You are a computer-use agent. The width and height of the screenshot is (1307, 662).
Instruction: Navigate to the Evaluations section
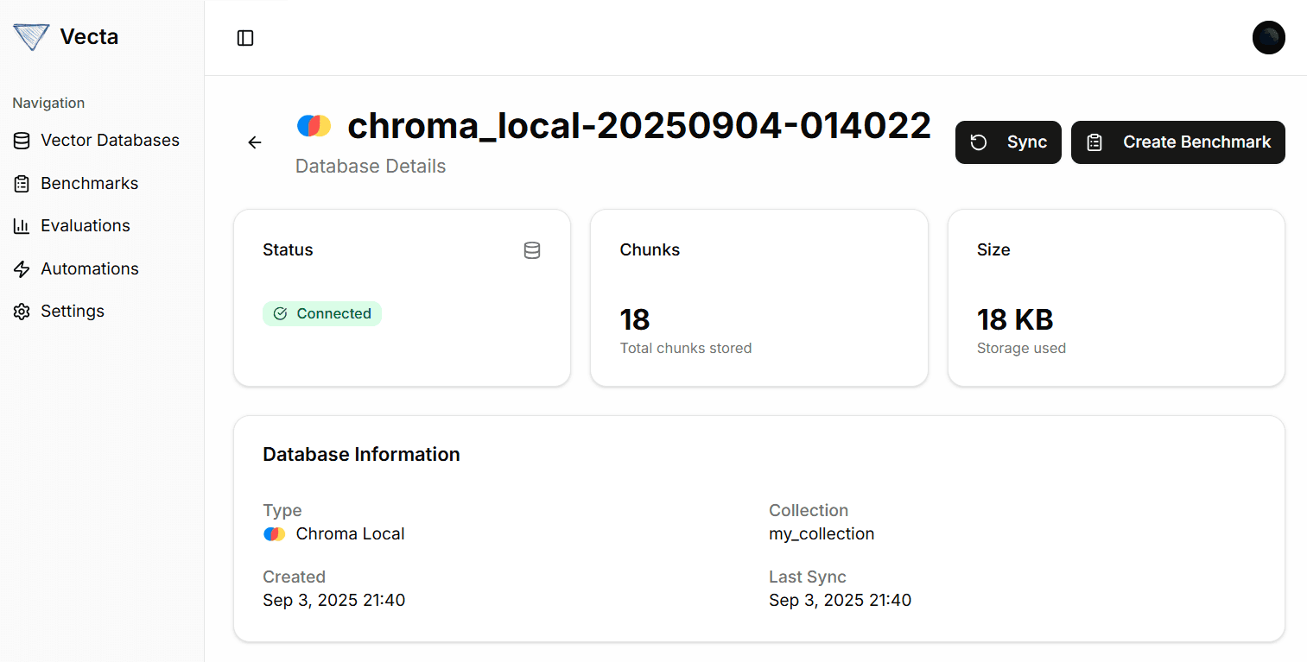(x=81, y=225)
